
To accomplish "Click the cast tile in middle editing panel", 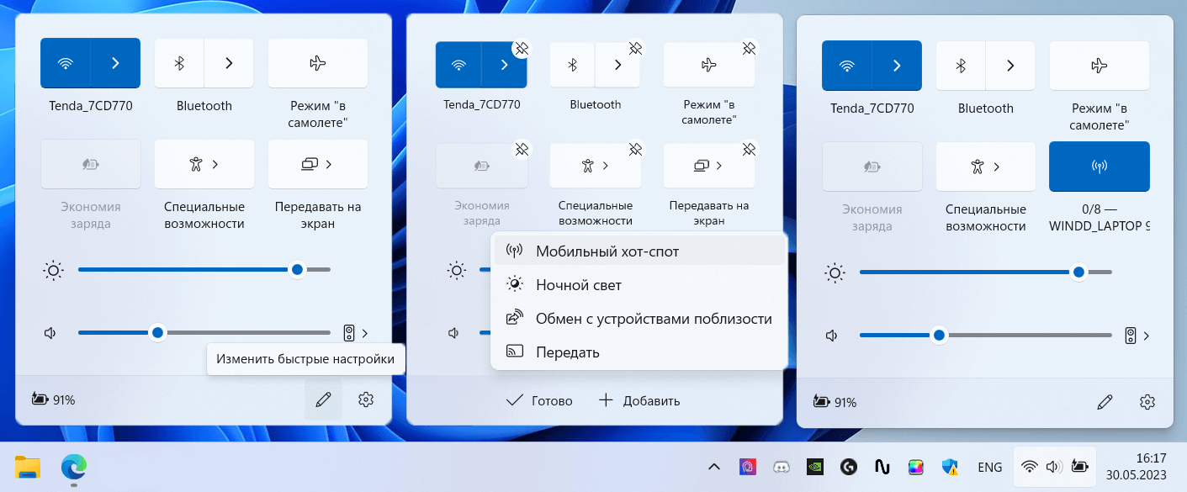I will pos(709,166).
